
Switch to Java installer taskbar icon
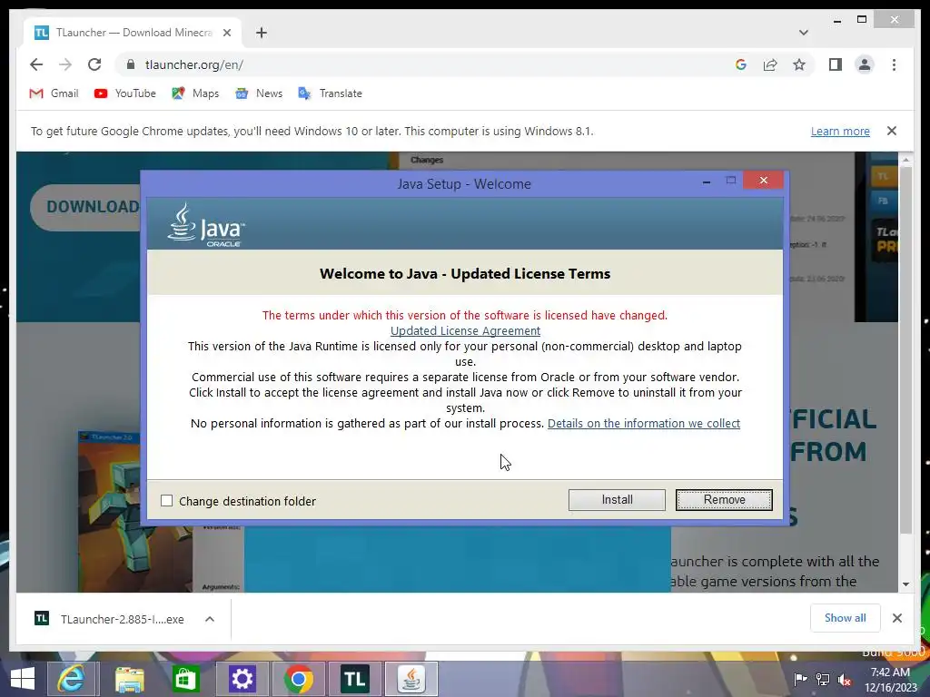411,679
